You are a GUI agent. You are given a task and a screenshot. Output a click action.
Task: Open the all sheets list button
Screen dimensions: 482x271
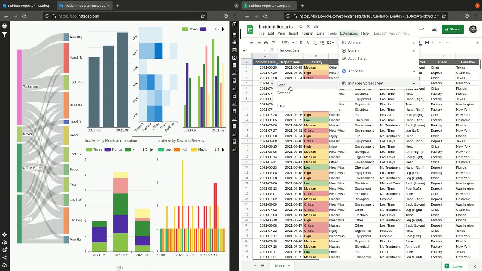click(x=263, y=266)
